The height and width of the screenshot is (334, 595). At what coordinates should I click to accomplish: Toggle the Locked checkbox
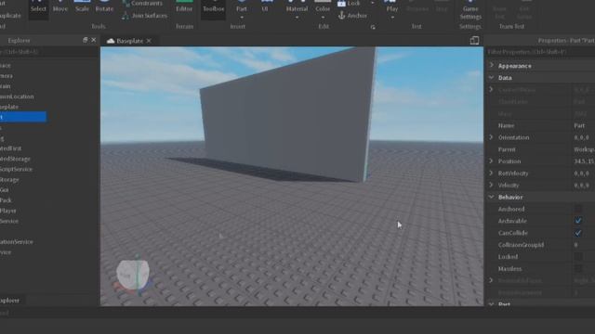tap(578, 257)
